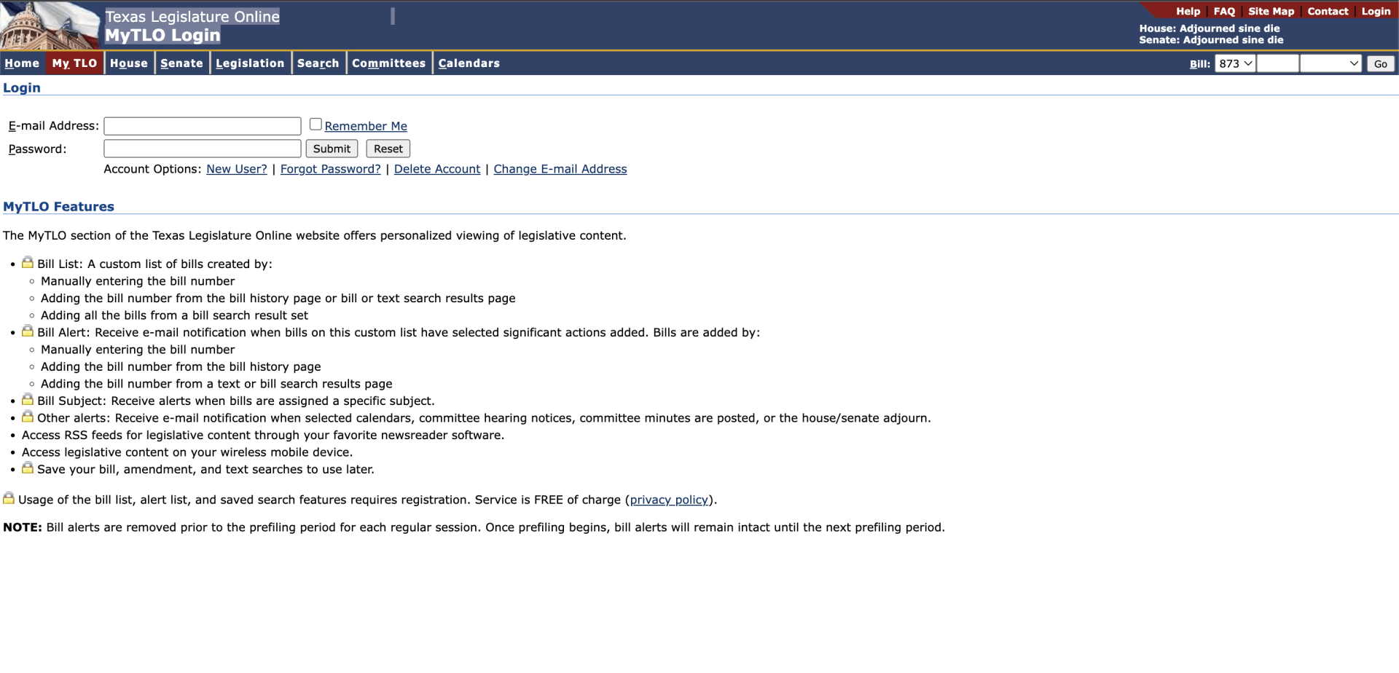Click the lock icon beside Bill Subject
1399x673 pixels.
[x=28, y=399]
